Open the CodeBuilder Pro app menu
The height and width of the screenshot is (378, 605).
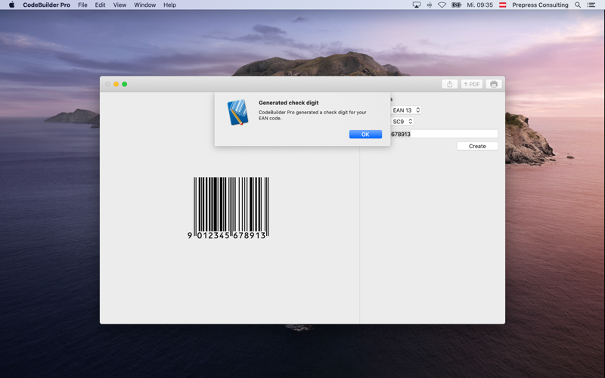pyautogui.click(x=46, y=5)
